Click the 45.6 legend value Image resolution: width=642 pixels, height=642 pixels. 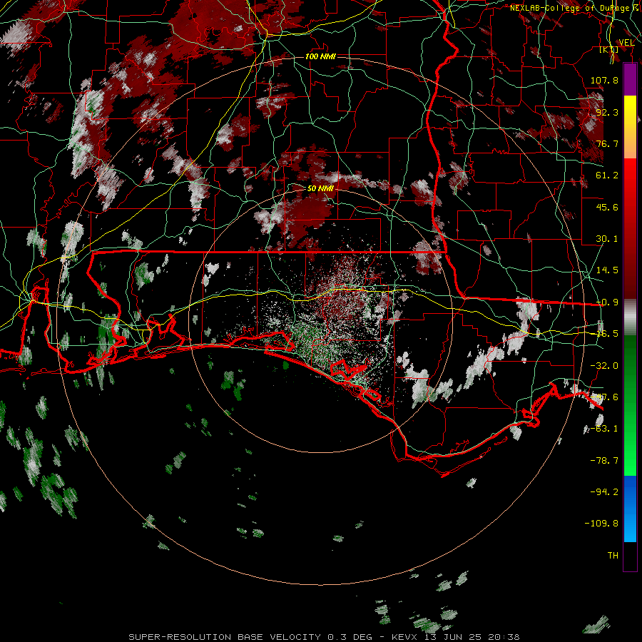(x=607, y=207)
